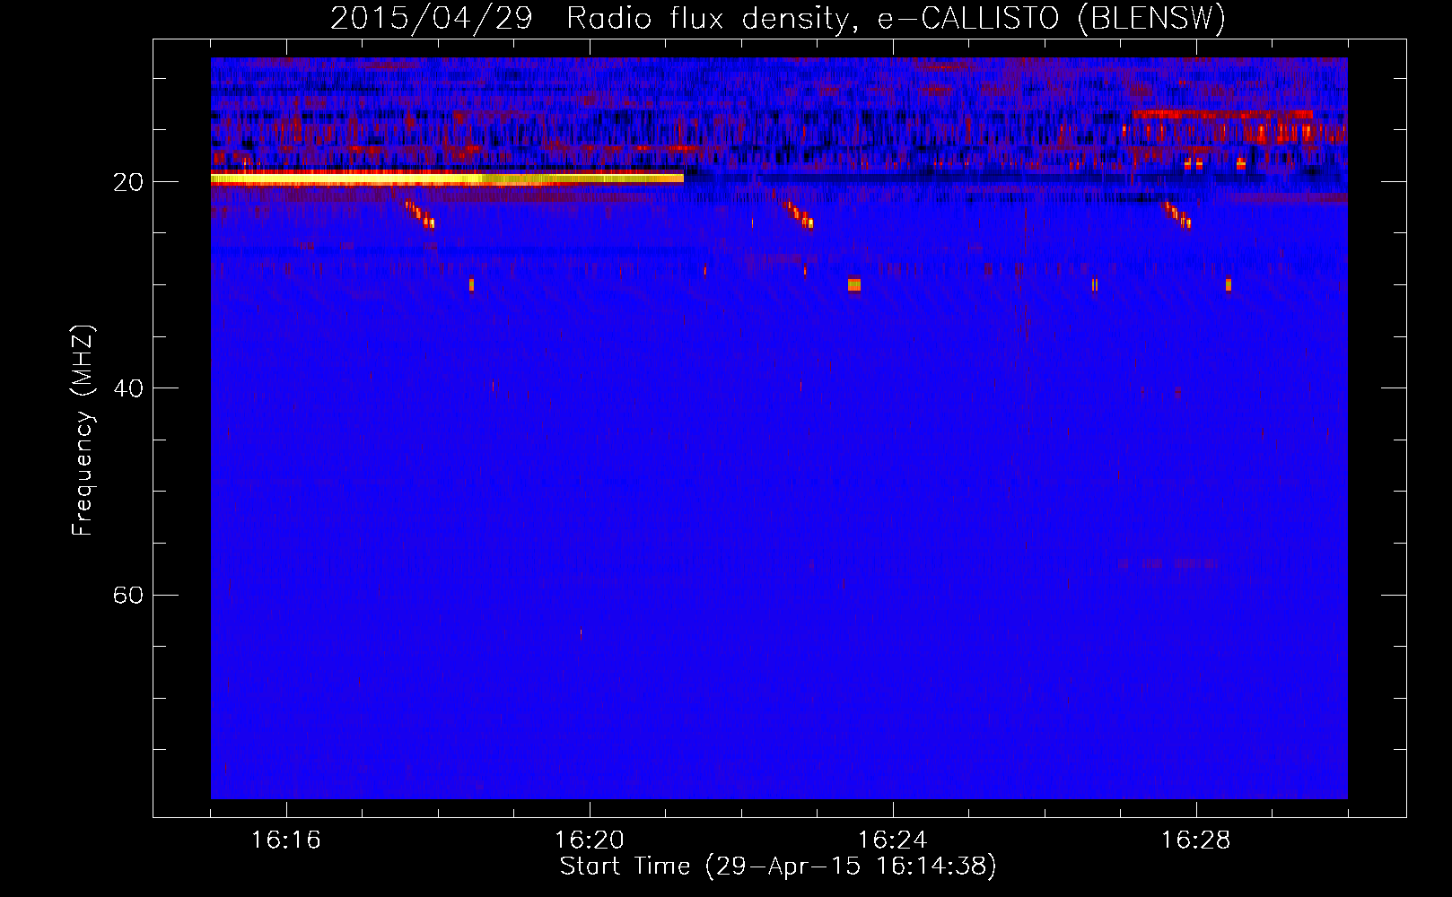The width and height of the screenshot is (1452, 897).
Task: Select the 16:16 time tick label
Action: (286, 840)
